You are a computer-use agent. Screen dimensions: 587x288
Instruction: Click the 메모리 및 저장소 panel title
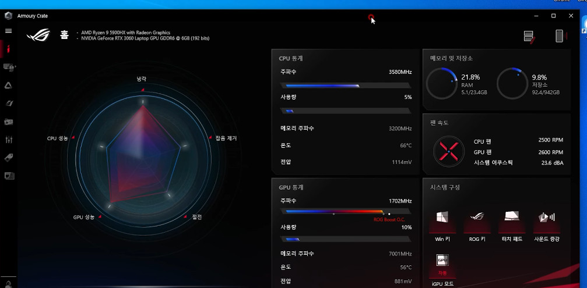(452, 58)
